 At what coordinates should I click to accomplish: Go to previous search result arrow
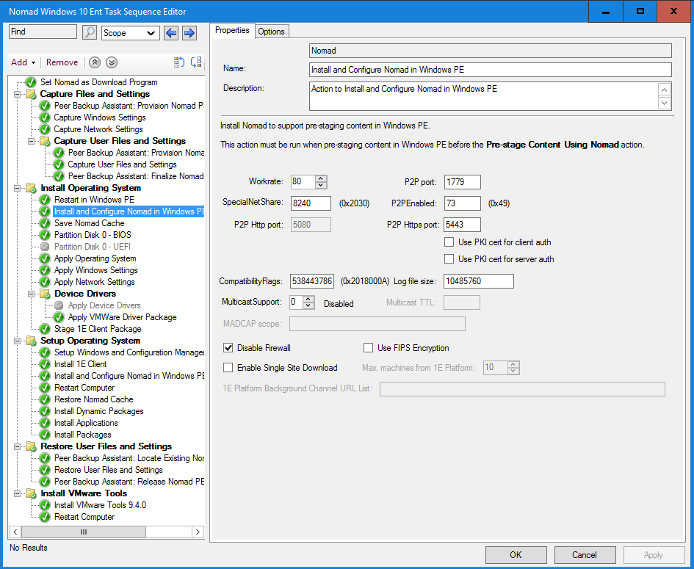tap(171, 32)
